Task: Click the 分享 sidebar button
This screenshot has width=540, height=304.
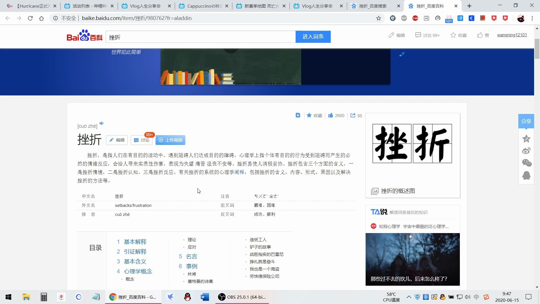Action: [526, 121]
